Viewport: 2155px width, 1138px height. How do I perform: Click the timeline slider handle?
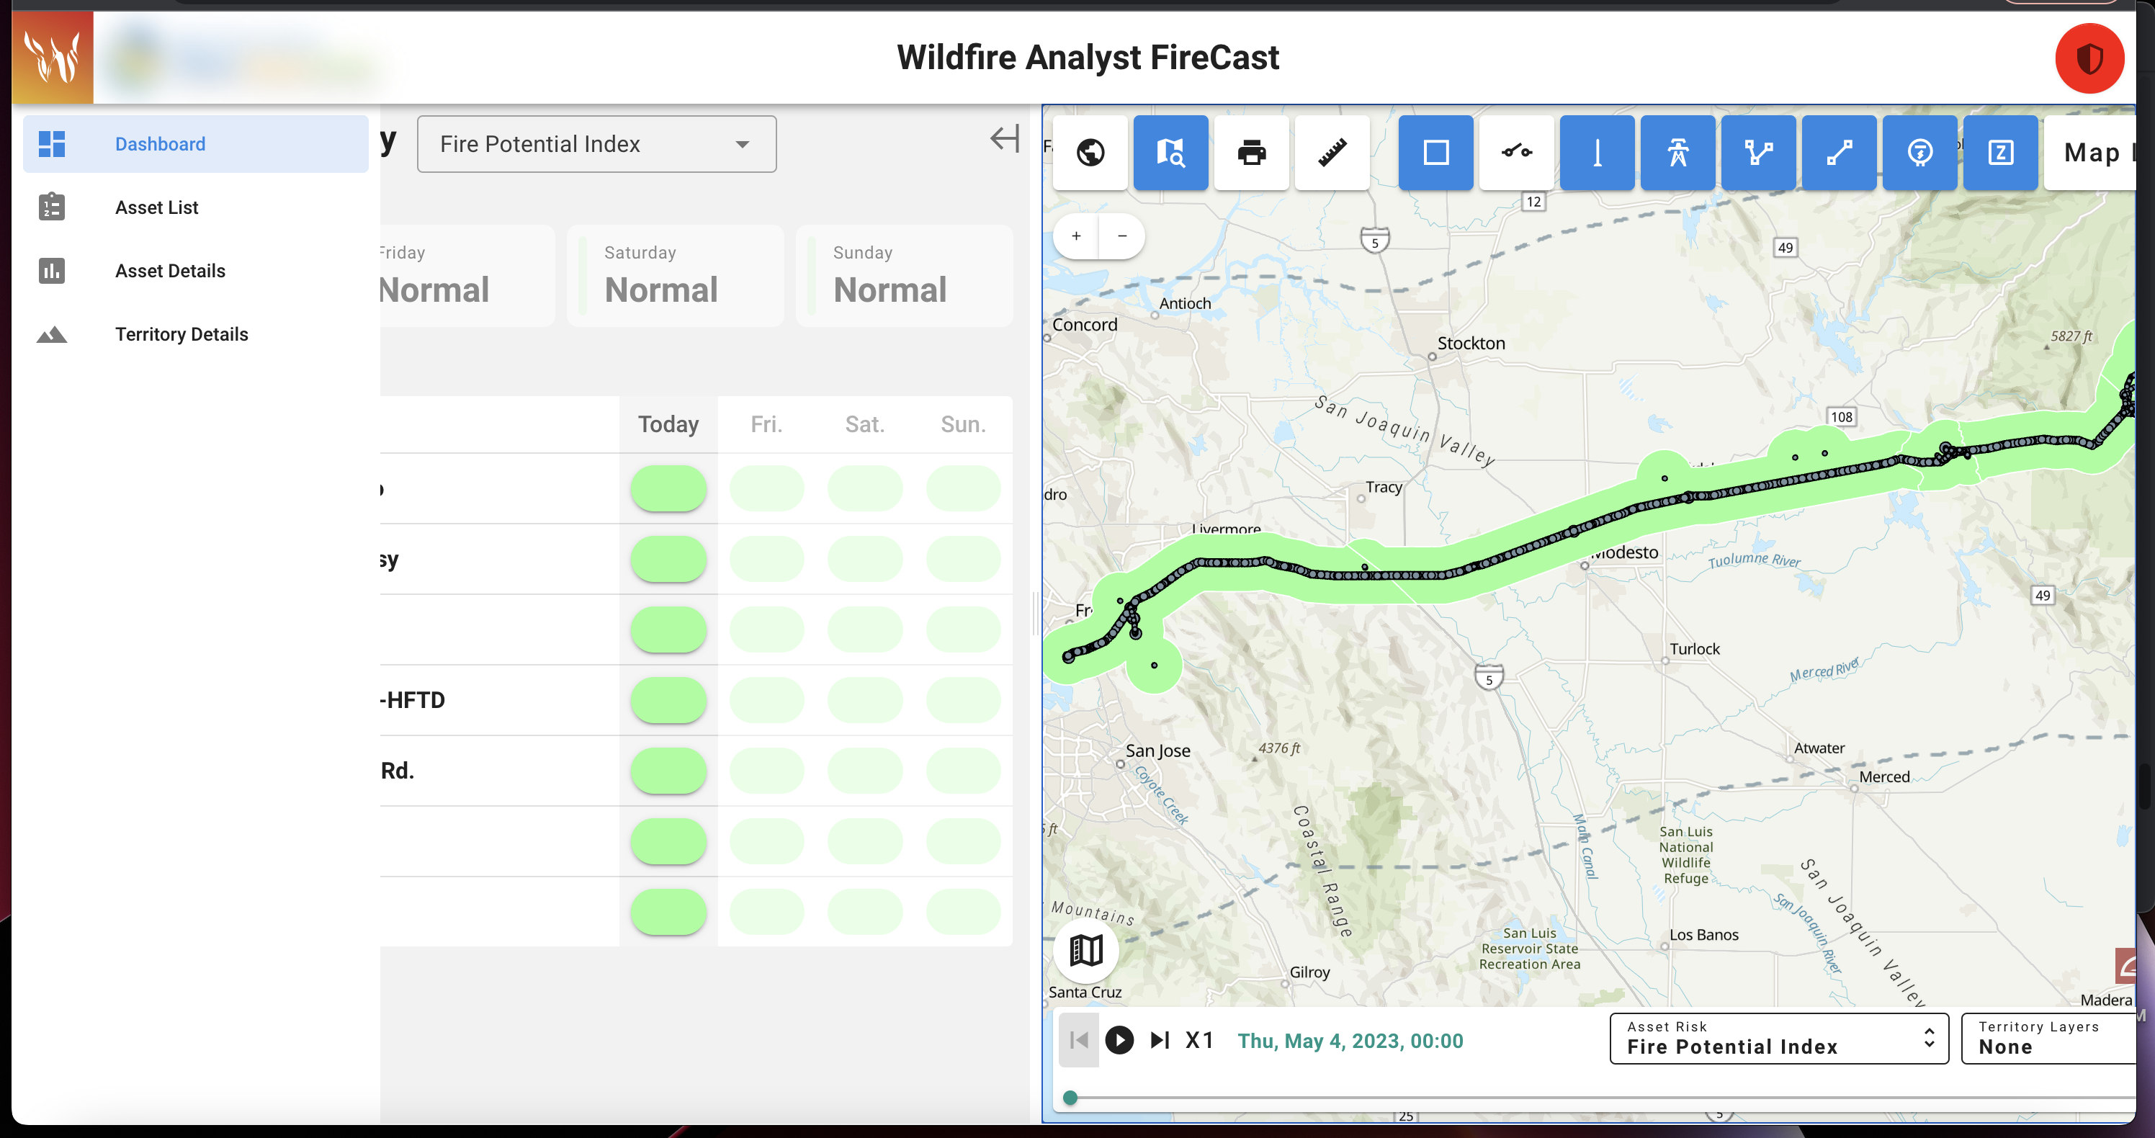pyautogui.click(x=1070, y=1098)
